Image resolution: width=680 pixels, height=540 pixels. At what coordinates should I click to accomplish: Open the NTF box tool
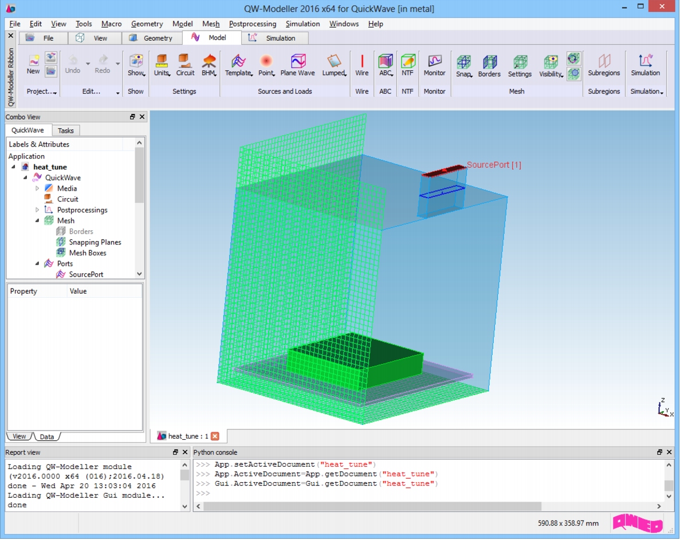click(408, 65)
